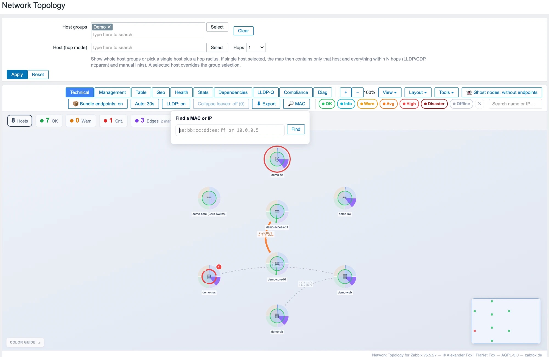Viewport: 549px width, 357px height.
Task: Click the Reset button
Action: 38,75
